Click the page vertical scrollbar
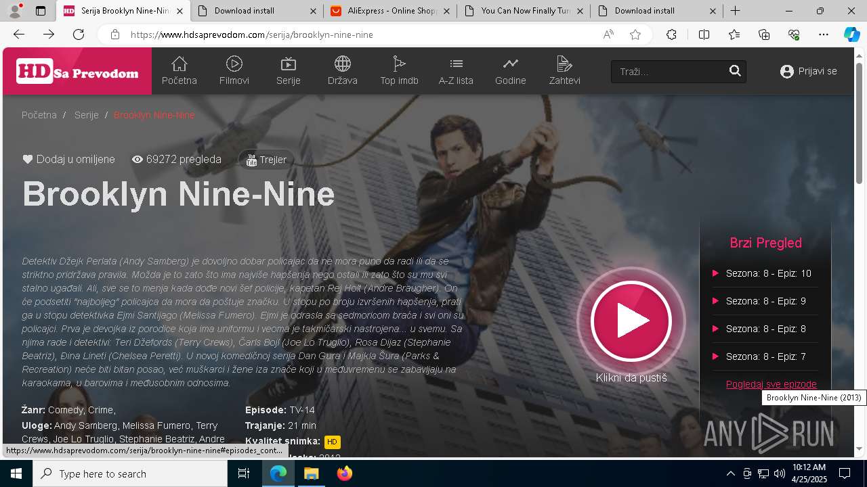Image resolution: width=867 pixels, height=487 pixels. (x=860, y=124)
